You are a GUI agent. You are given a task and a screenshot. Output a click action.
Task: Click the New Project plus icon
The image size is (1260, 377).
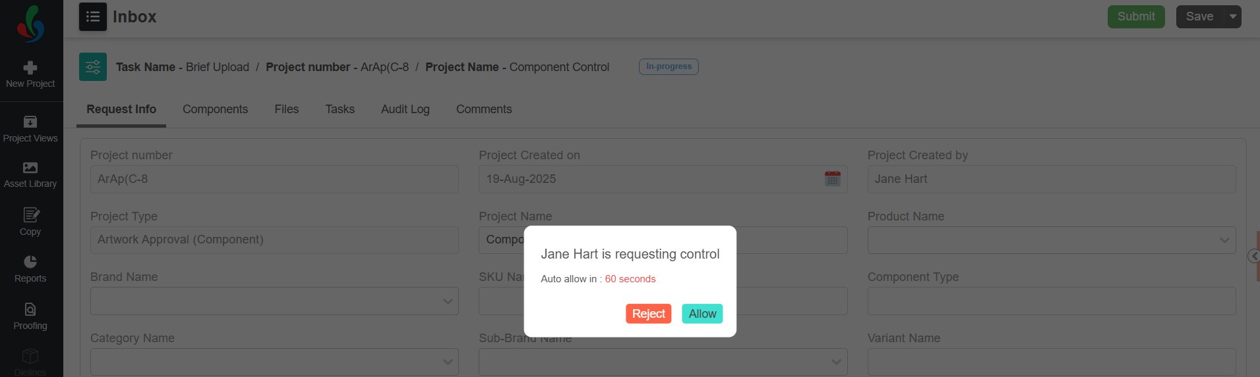(x=30, y=67)
